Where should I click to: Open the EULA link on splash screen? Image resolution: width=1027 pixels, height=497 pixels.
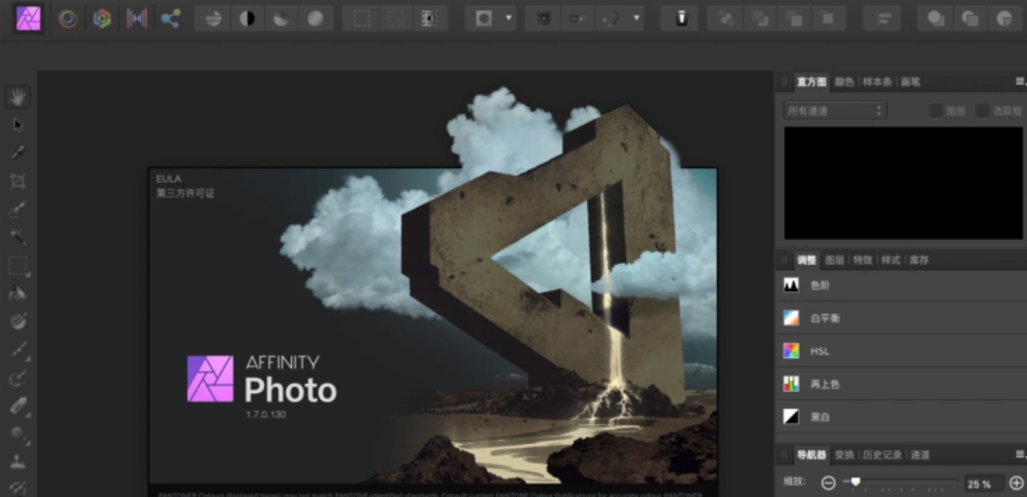(x=168, y=179)
